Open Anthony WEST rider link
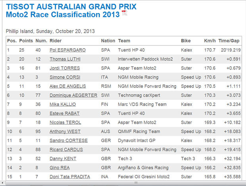The image size is (246, 186). pyautogui.click(x=65, y=131)
